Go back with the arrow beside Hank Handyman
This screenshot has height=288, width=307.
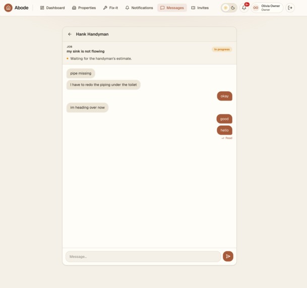click(70, 34)
